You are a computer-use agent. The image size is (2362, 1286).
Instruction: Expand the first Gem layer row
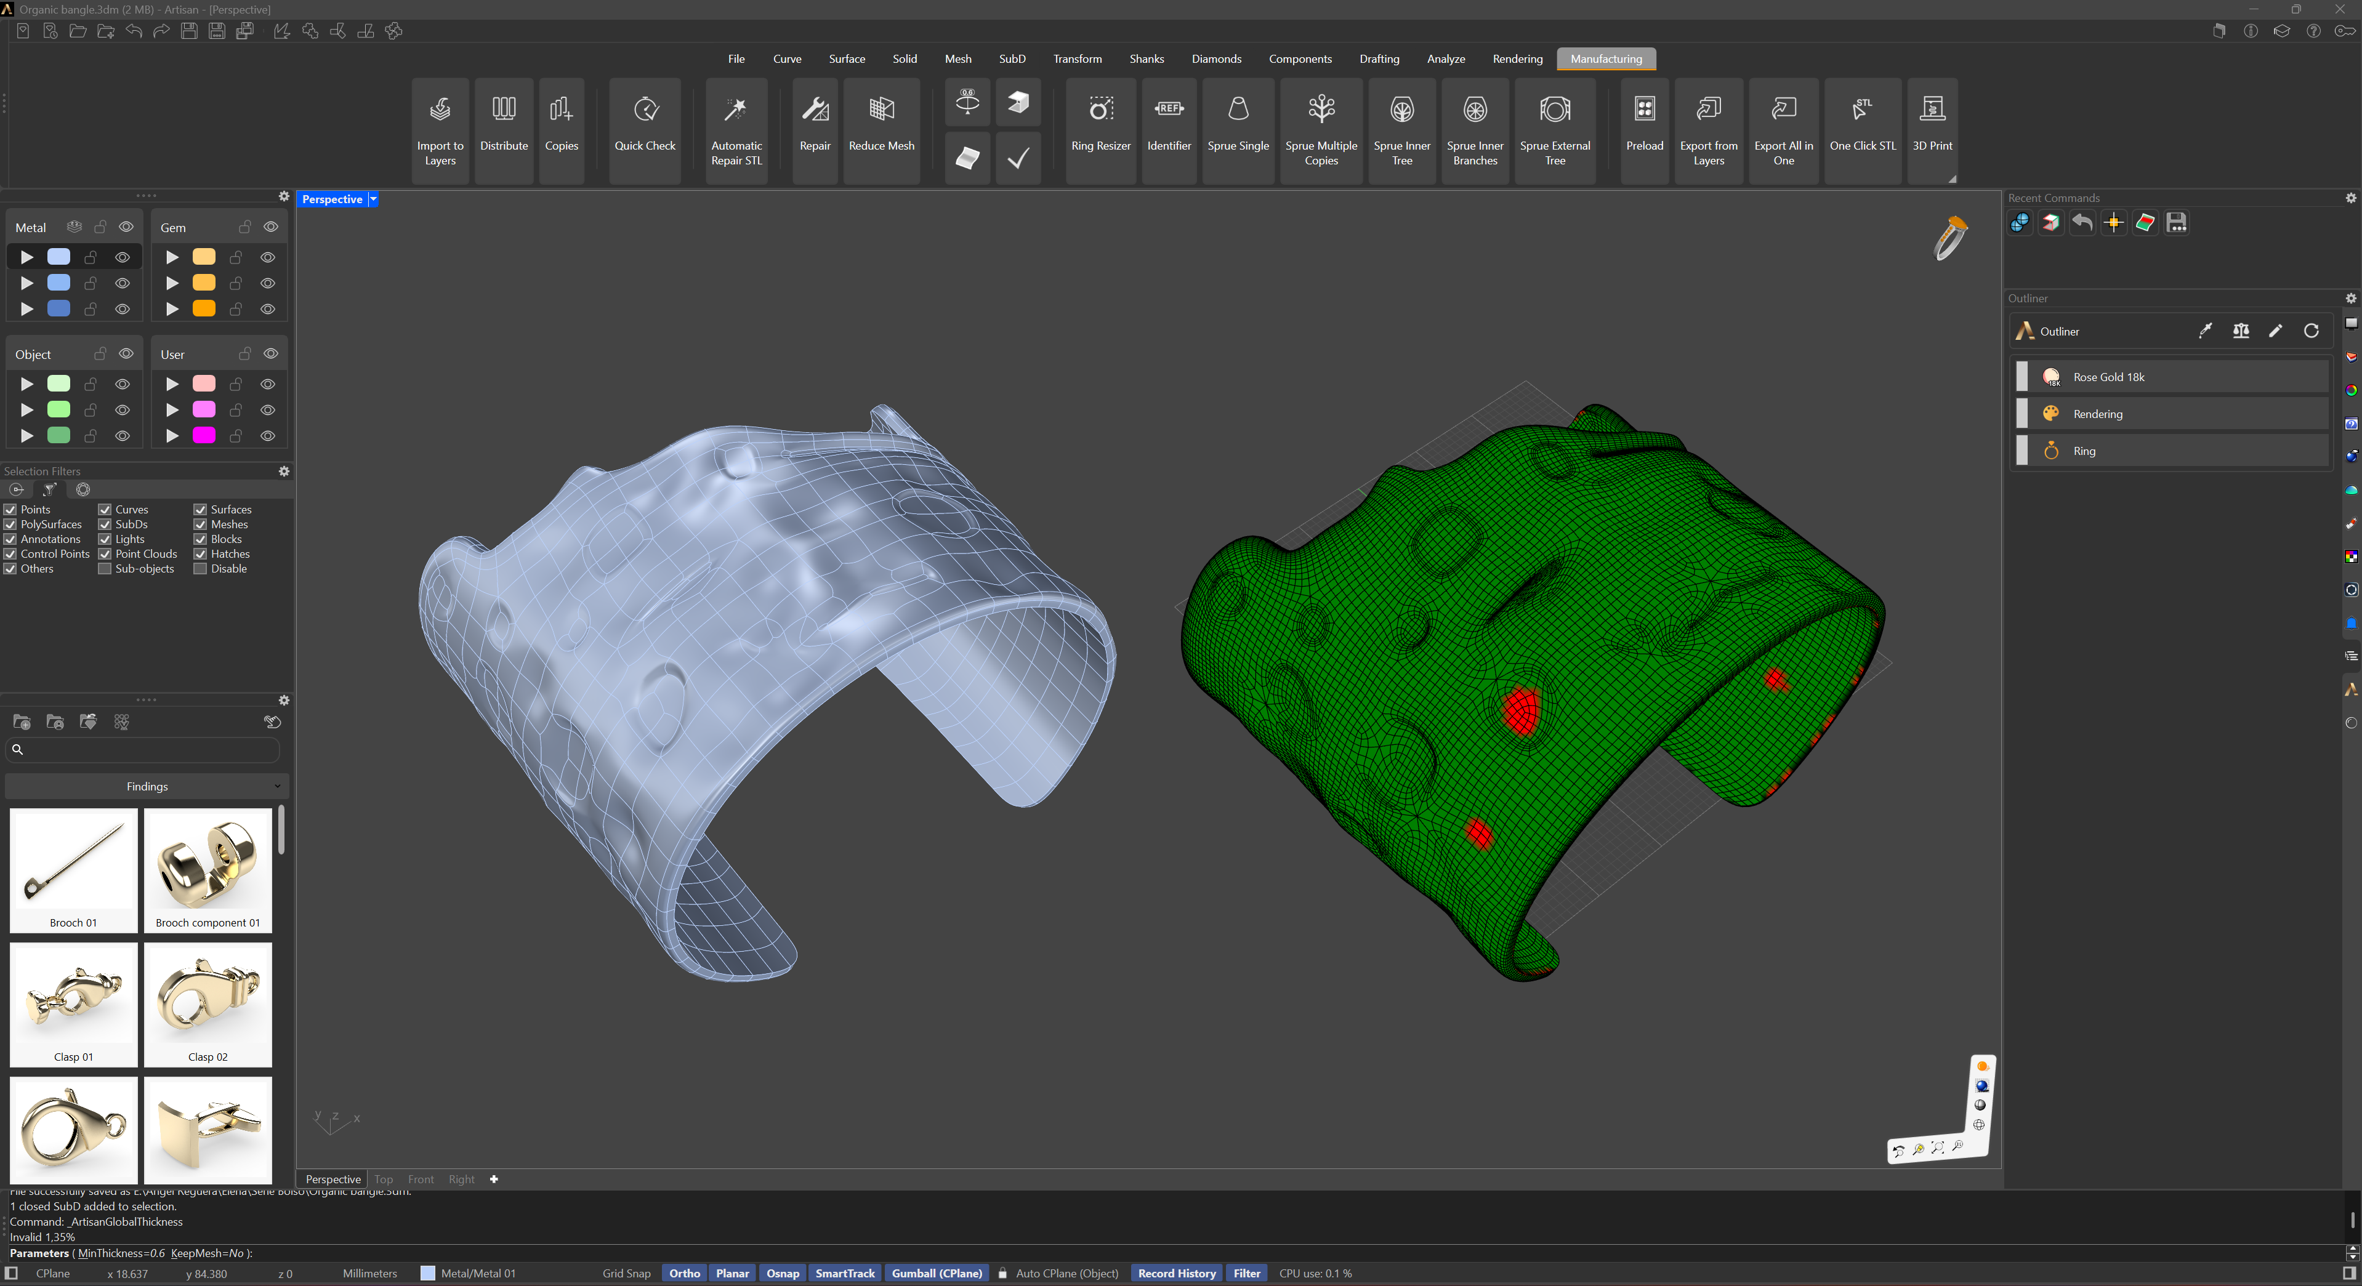tap(171, 257)
